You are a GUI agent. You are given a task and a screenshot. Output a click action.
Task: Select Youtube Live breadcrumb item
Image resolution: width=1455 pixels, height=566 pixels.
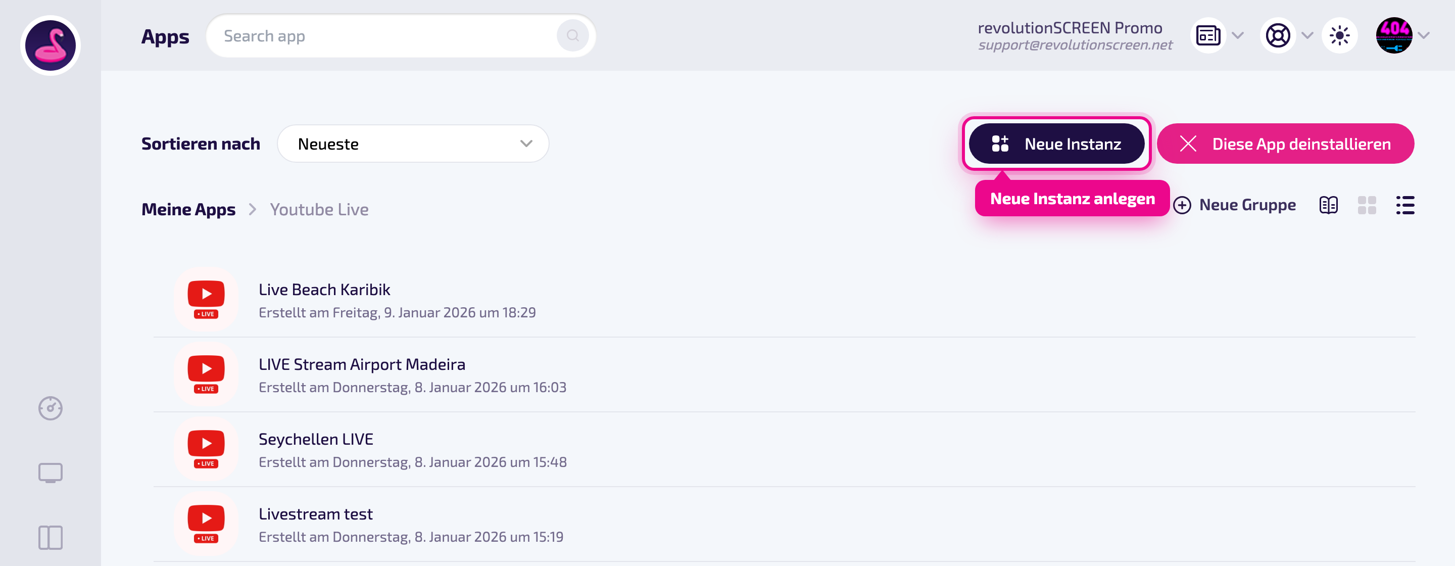pyautogui.click(x=319, y=209)
